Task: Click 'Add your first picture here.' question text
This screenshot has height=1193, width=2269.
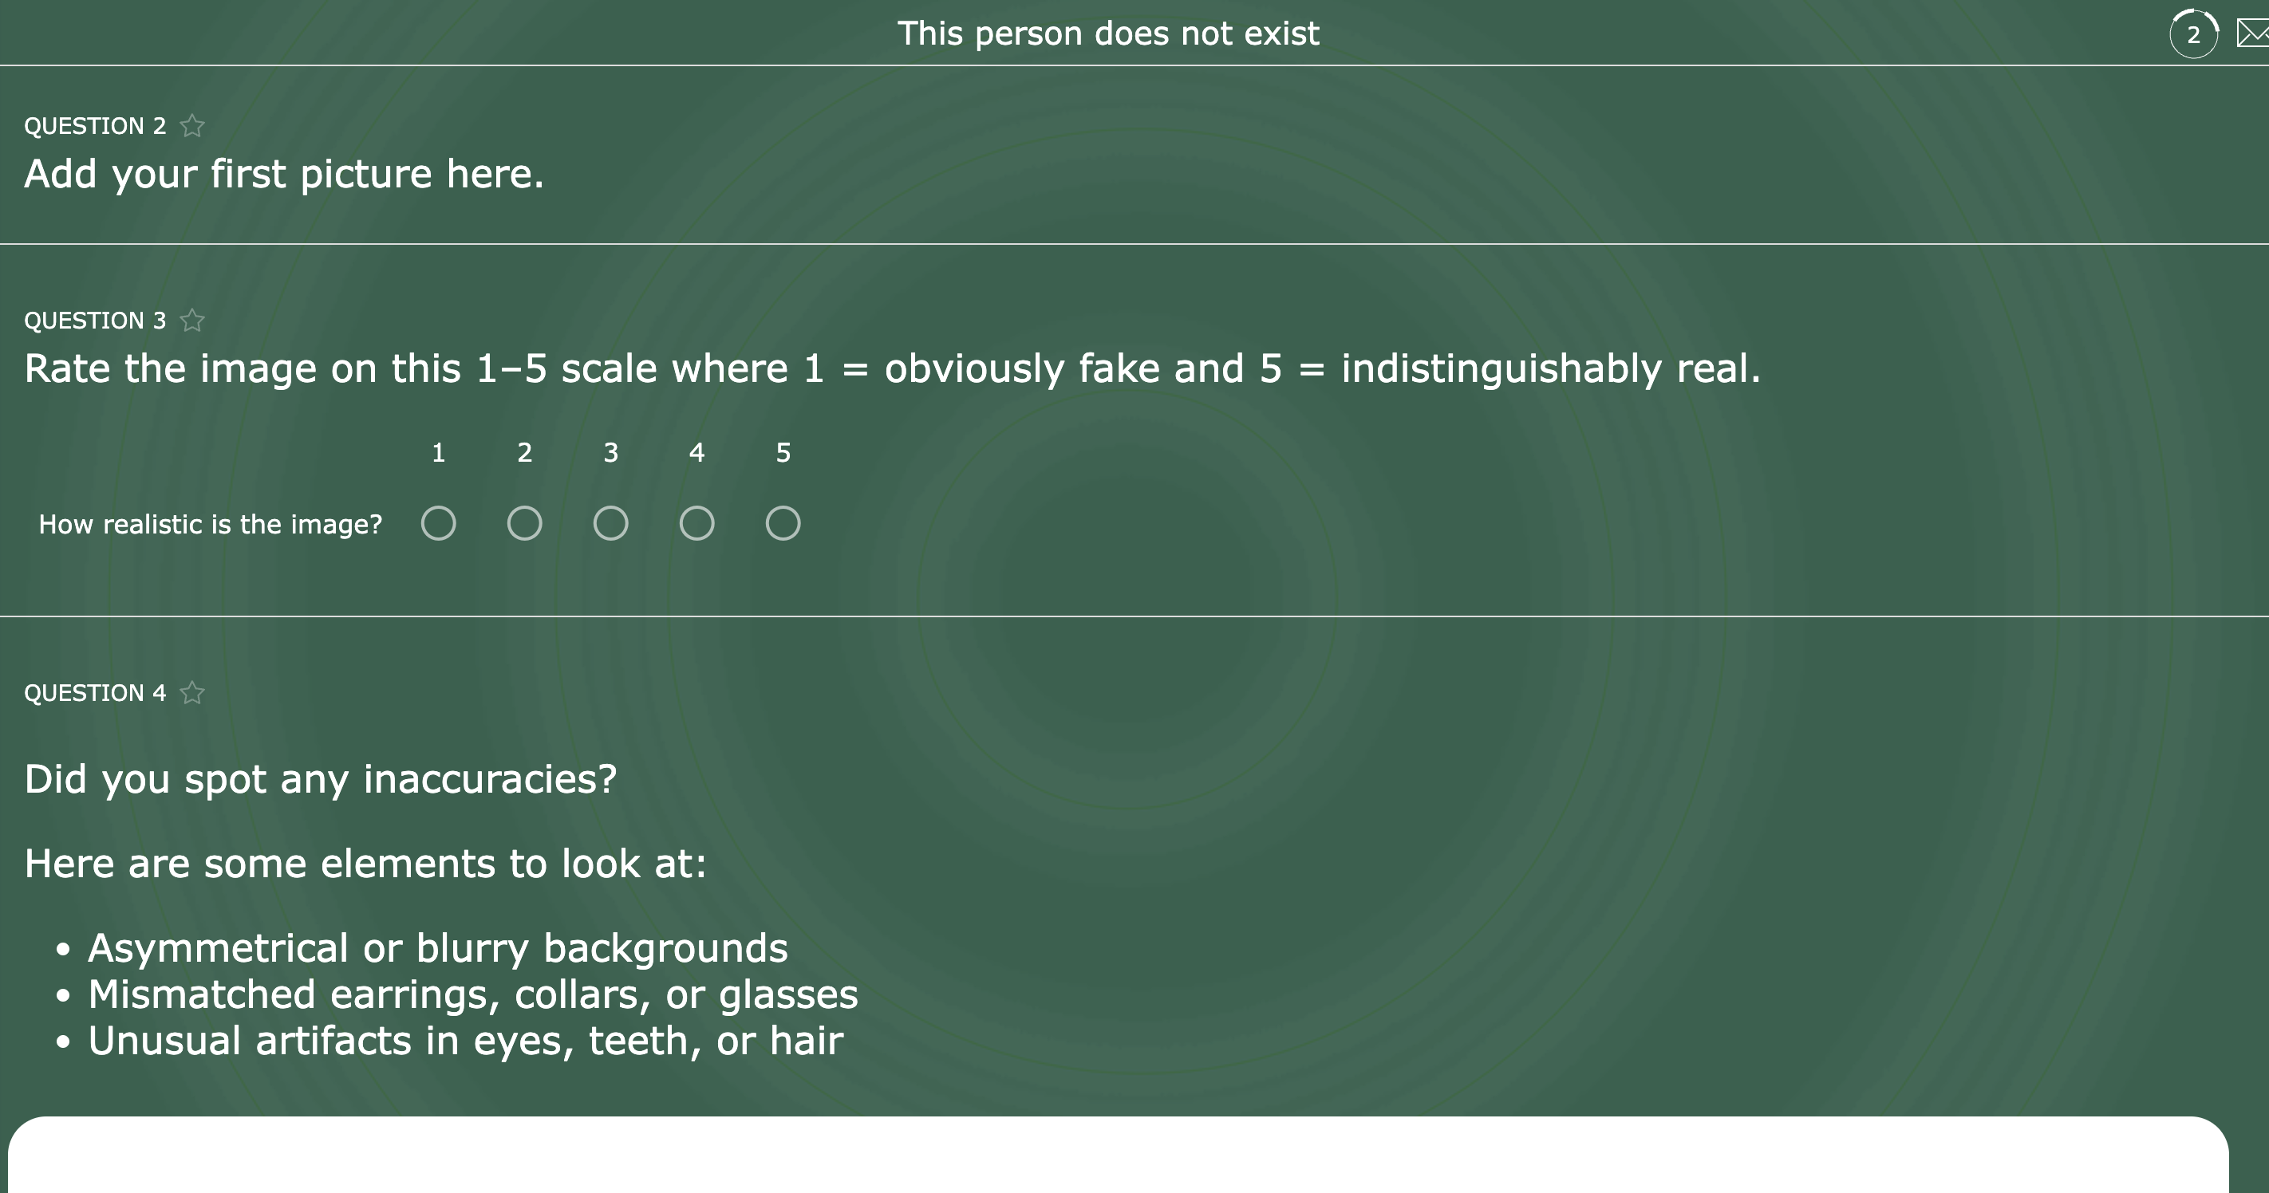Action: pos(284,175)
